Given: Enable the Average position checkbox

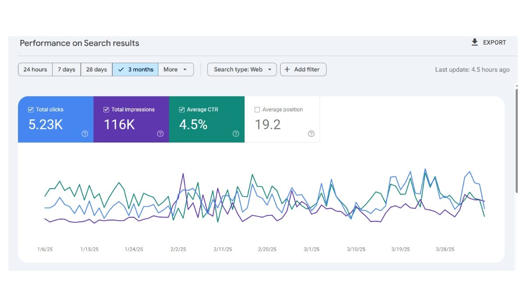Looking at the screenshot, I should 257,110.
